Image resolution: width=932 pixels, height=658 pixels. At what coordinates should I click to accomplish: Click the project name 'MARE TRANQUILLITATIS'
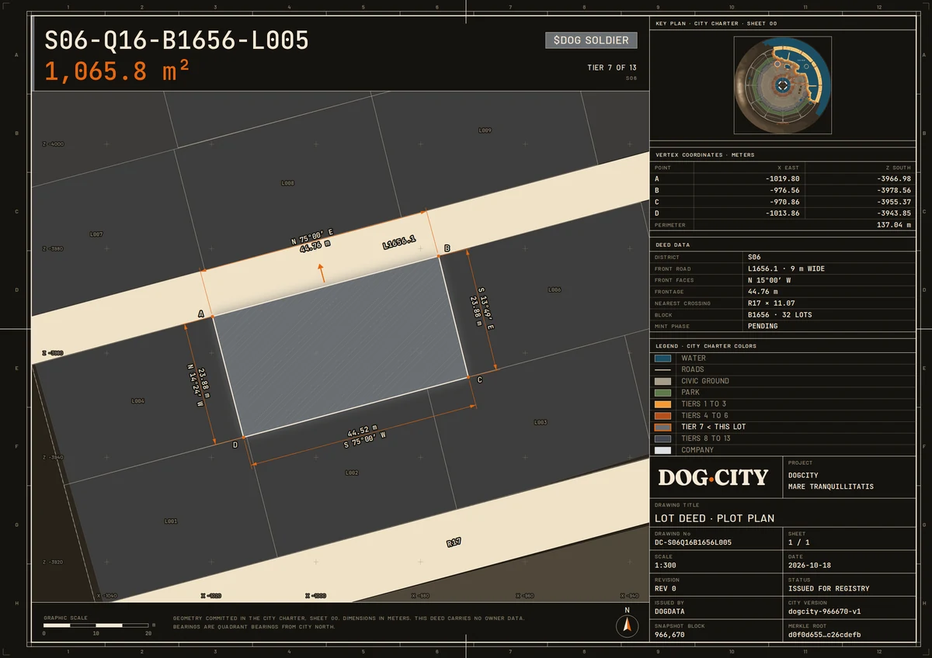click(830, 487)
